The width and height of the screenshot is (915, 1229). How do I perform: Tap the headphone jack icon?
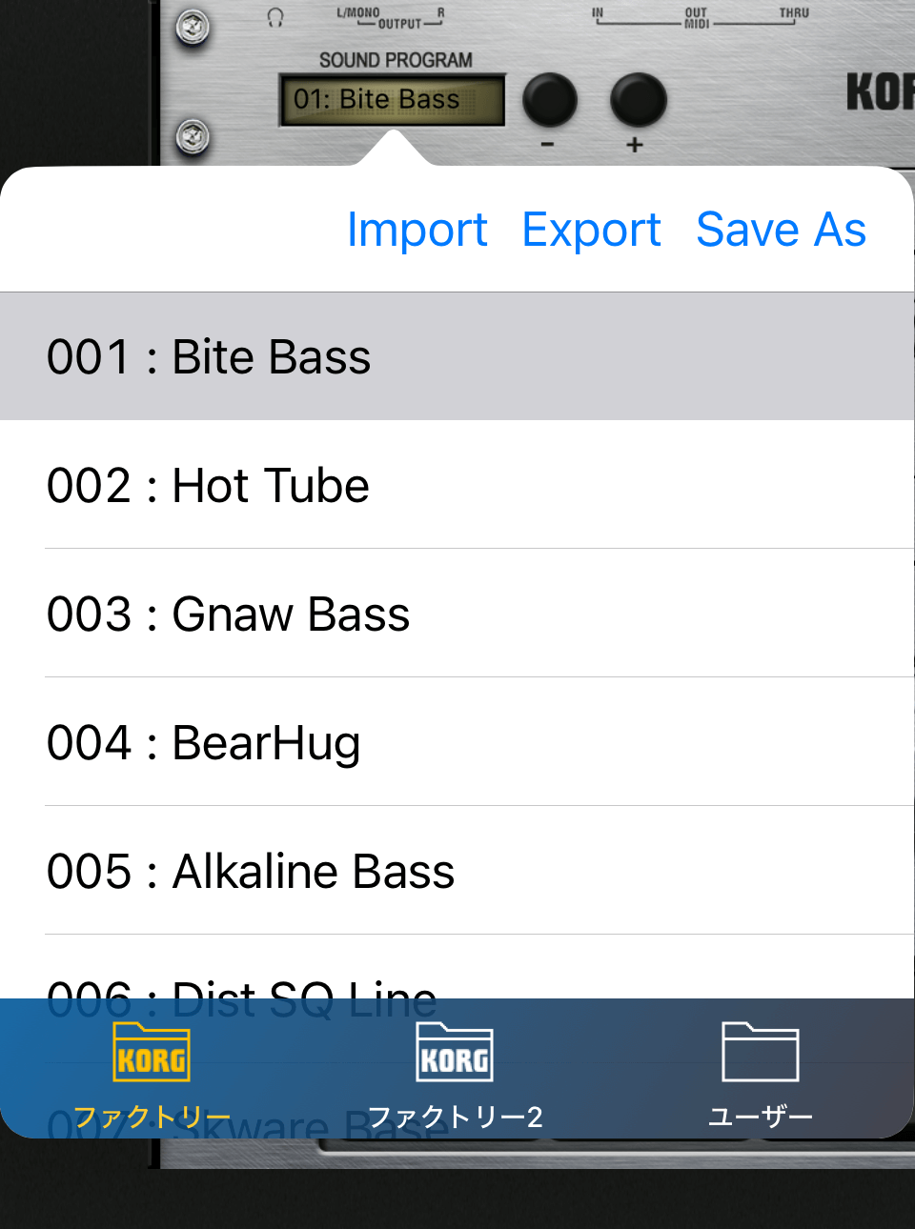275,17
